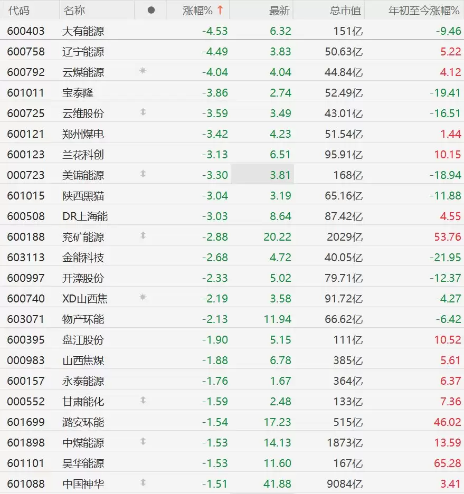
Task: Click the arrow marker in 云维股份 row
Action: pos(143,112)
